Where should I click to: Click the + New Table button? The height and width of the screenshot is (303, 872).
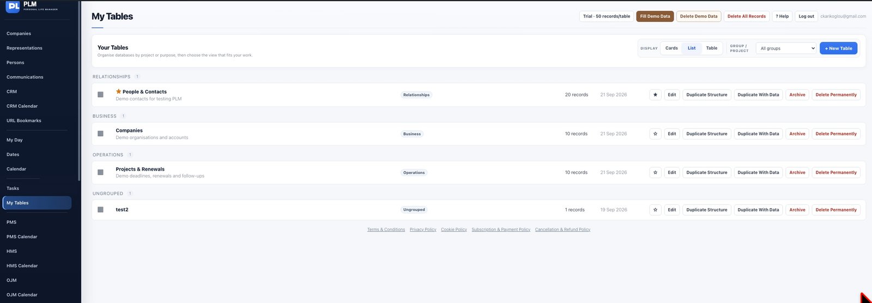pos(838,48)
